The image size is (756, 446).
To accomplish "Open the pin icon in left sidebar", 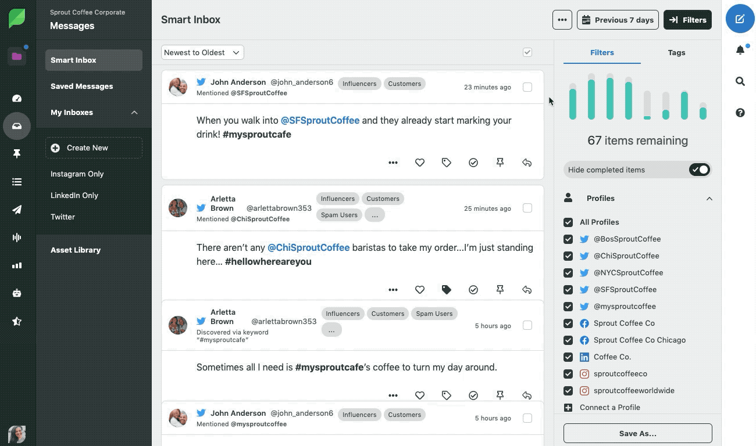I will [x=17, y=154].
